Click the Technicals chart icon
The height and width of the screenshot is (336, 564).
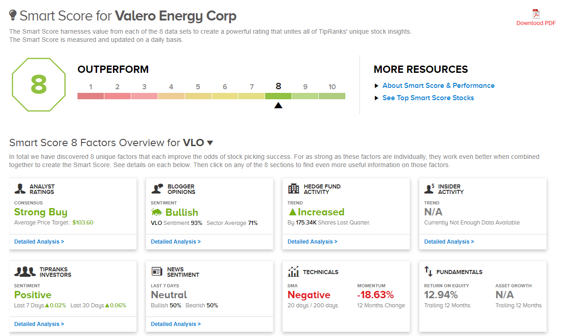click(293, 272)
